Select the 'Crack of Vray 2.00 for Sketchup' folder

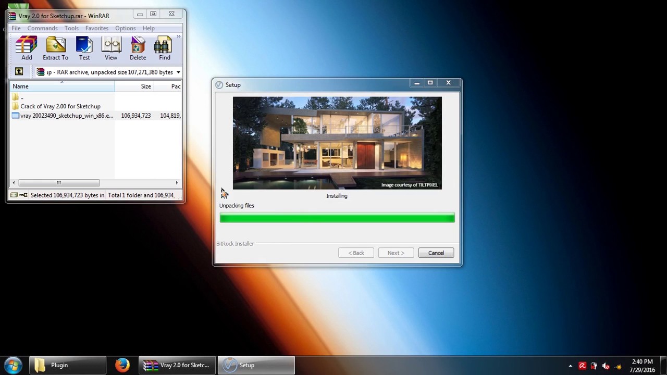56,106
